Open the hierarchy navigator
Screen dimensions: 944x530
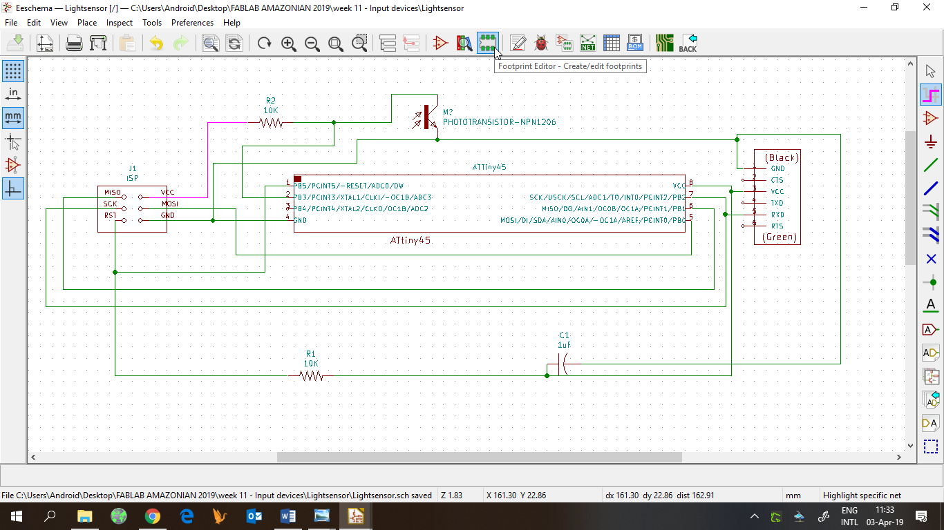click(x=388, y=43)
